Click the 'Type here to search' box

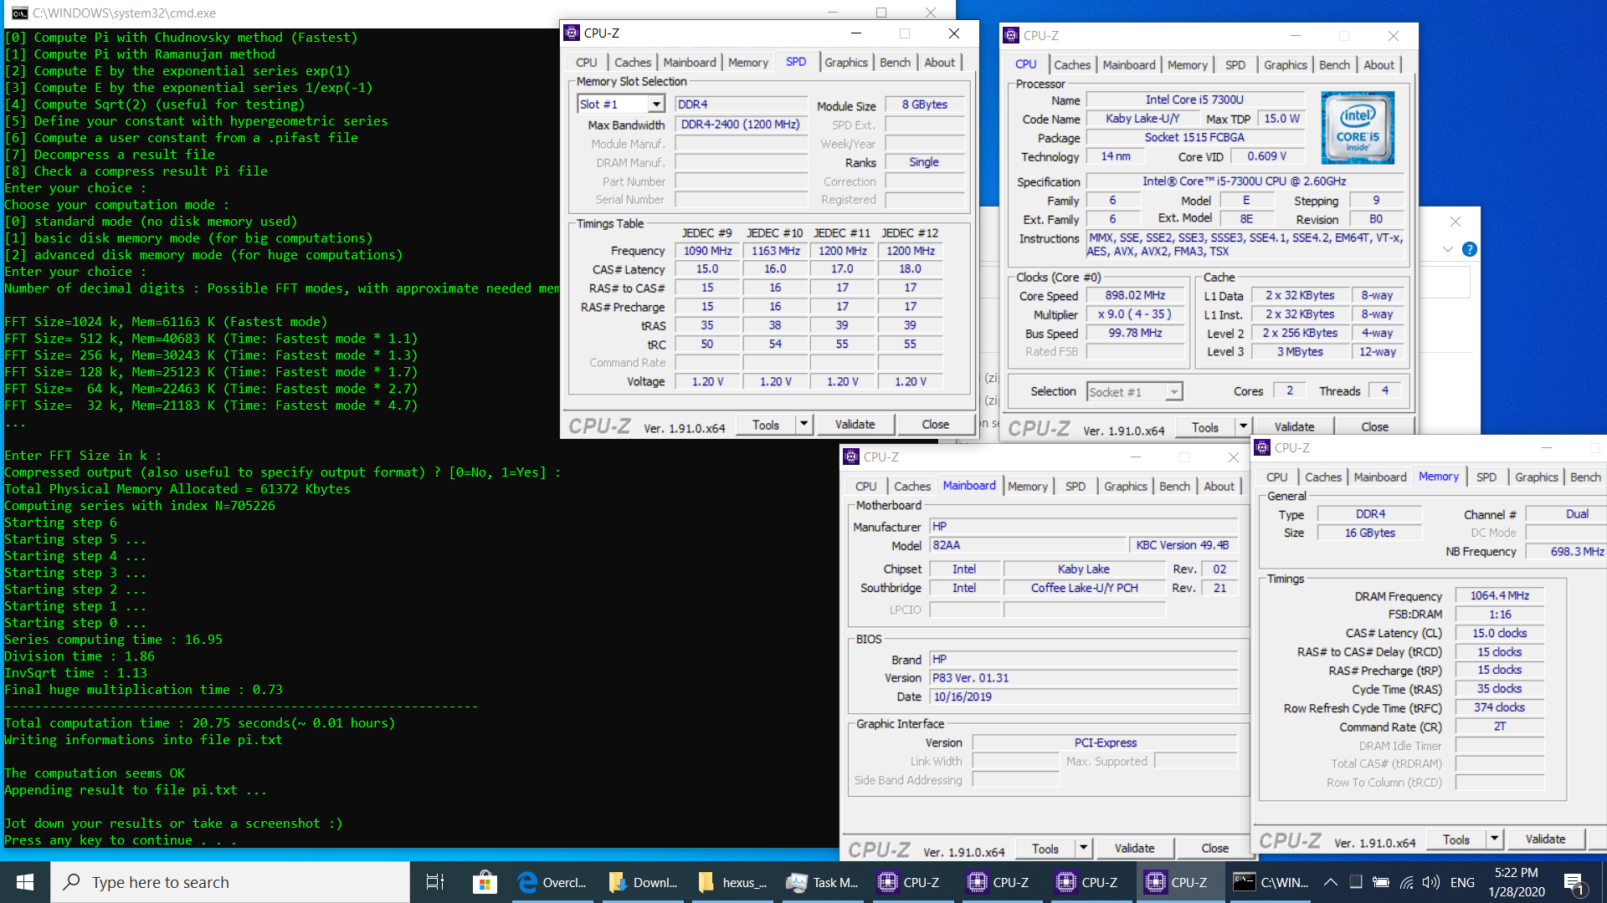[x=231, y=882]
